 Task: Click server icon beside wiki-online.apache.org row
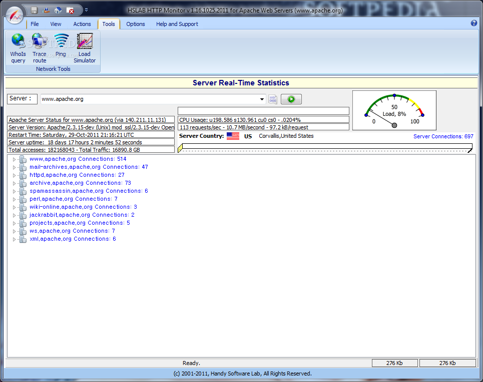(23, 207)
